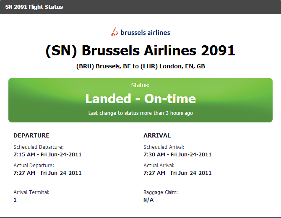The height and width of the screenshot is (218, 281).
Task: Select the arrival terminal number 1
Action: 15,200
